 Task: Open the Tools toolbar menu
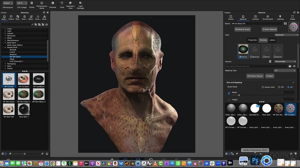click(x=62, y=4)
